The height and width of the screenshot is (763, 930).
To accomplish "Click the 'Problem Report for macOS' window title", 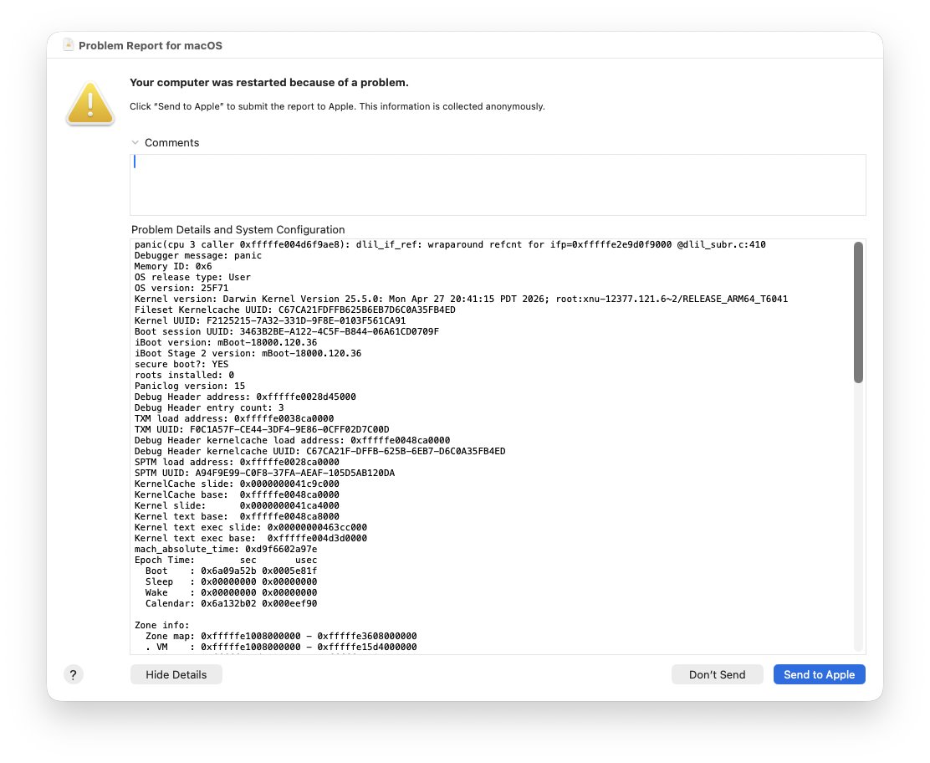I will 150,46.
